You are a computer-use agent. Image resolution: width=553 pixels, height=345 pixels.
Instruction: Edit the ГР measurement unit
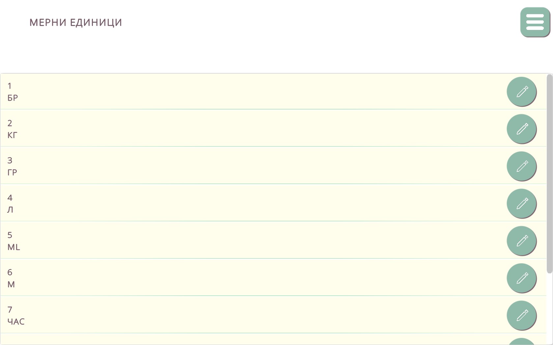point(521,166)
